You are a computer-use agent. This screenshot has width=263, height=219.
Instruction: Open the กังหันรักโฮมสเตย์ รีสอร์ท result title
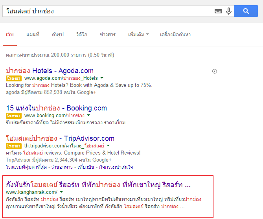(98, 185)
